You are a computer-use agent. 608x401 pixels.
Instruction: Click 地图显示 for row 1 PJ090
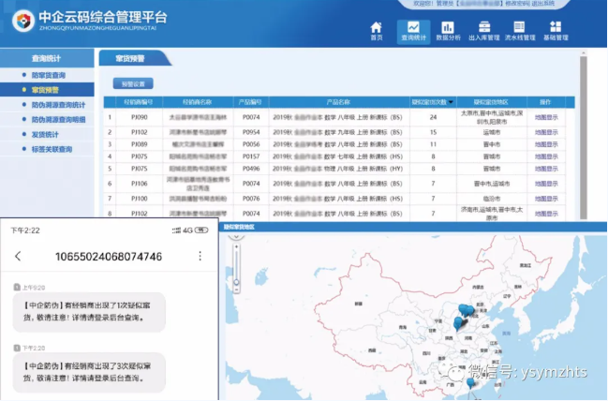coord(546,117)
